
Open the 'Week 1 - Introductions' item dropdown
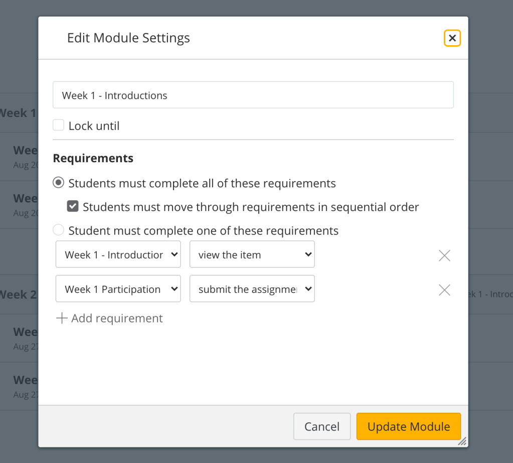(118, 255)
